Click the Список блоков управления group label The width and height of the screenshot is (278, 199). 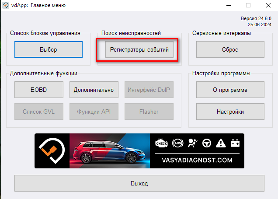tap(45, 33)
